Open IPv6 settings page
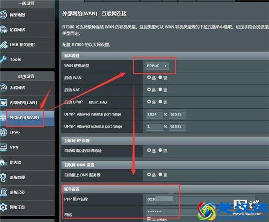 pyautogui.click(x=27, y=133)
